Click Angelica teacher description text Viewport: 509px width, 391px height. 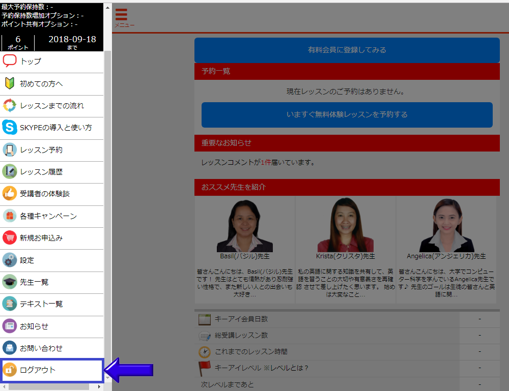(x=446, y=283)
